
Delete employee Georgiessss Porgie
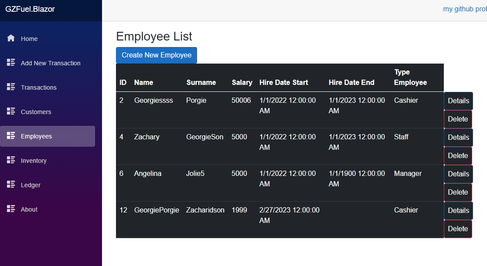pyautogui.click(x=458, y=119)
